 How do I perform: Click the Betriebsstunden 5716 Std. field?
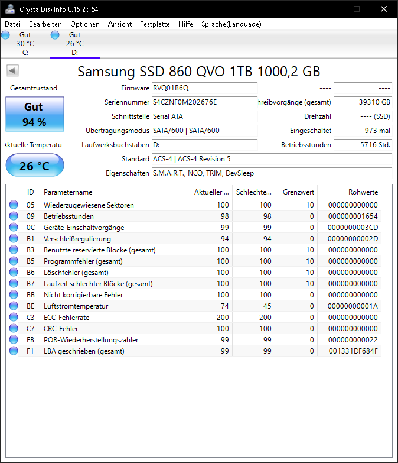(363, 145)
